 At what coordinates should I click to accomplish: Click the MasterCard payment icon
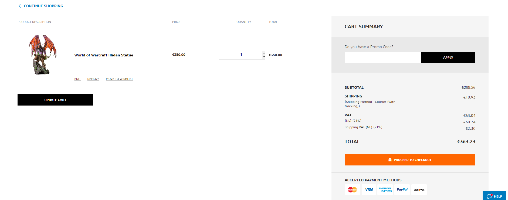[352, 190]
